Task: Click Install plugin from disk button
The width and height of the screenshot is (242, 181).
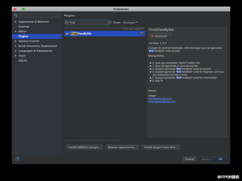Action: point(161,147)
